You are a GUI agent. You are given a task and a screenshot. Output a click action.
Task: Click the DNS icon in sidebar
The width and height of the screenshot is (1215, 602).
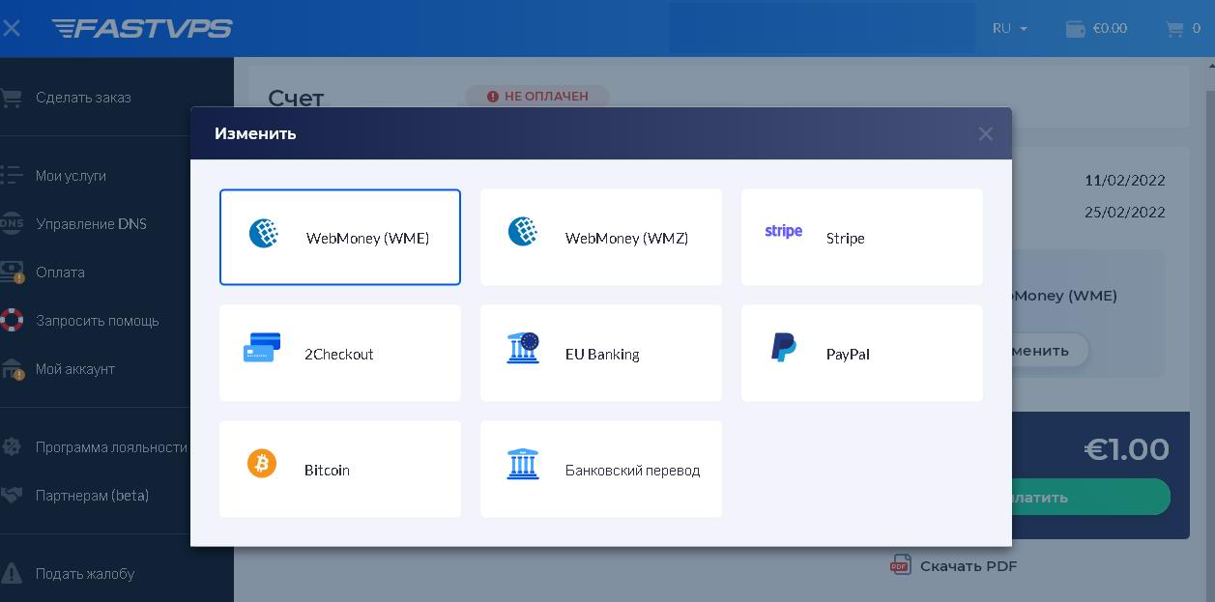point(11,223)
